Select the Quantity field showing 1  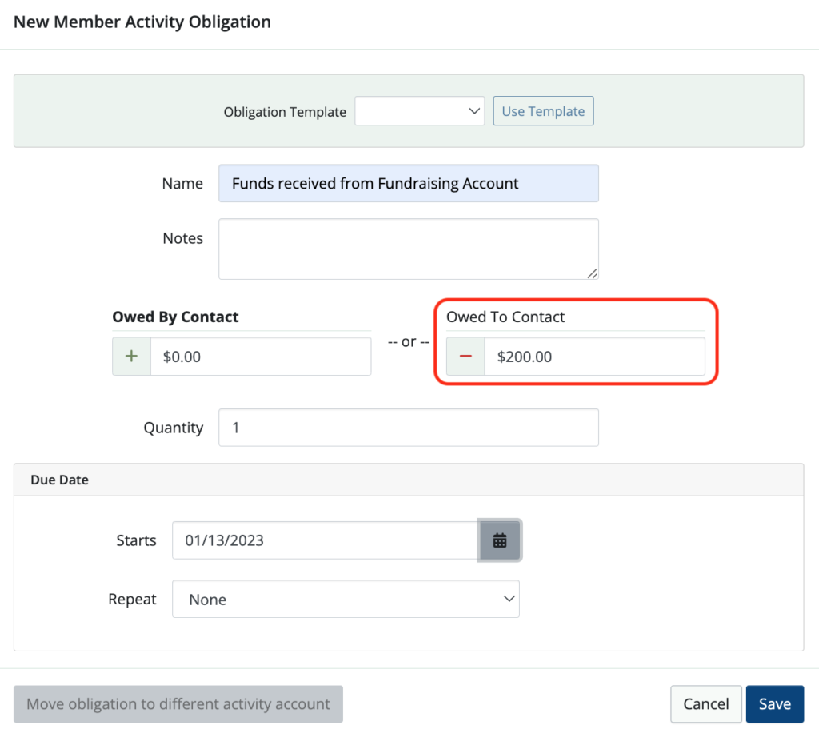click(409, 428)
